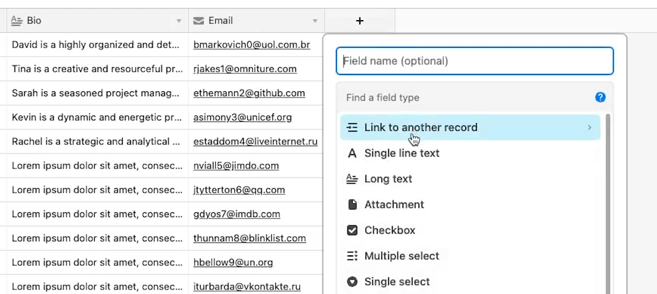The image size is (657, 294).
Task: Open email link hbellow9@un.org
Action: tap(233, 263)
